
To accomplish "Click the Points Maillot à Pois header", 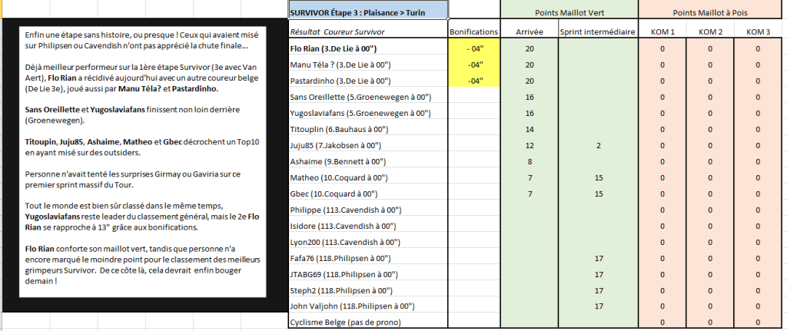I will (x=711, y=13).
